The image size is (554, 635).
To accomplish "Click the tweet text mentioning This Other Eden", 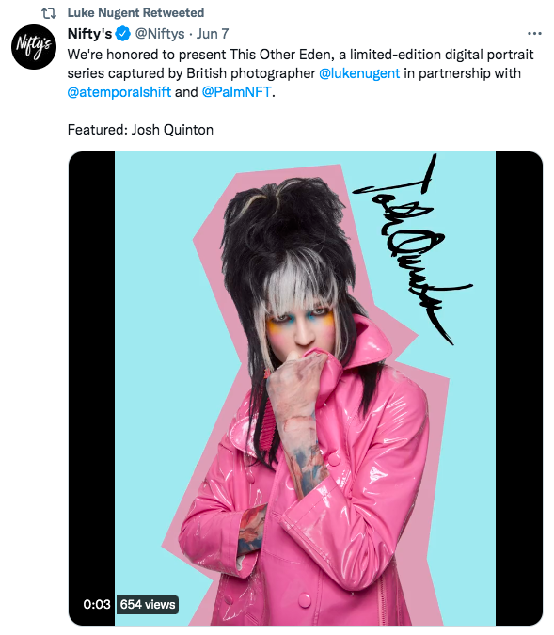I will pos(300,73).
